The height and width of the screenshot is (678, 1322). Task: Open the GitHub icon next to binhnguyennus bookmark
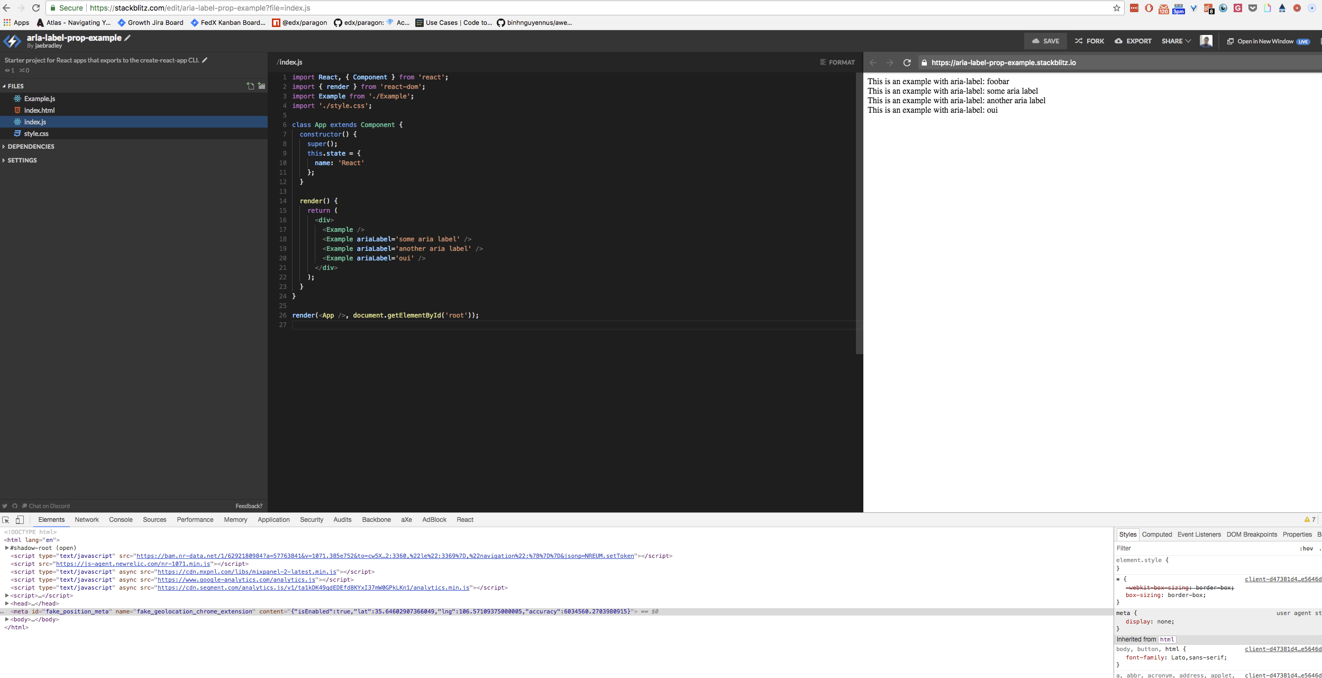pyautogui.click(x=500, y=23)
